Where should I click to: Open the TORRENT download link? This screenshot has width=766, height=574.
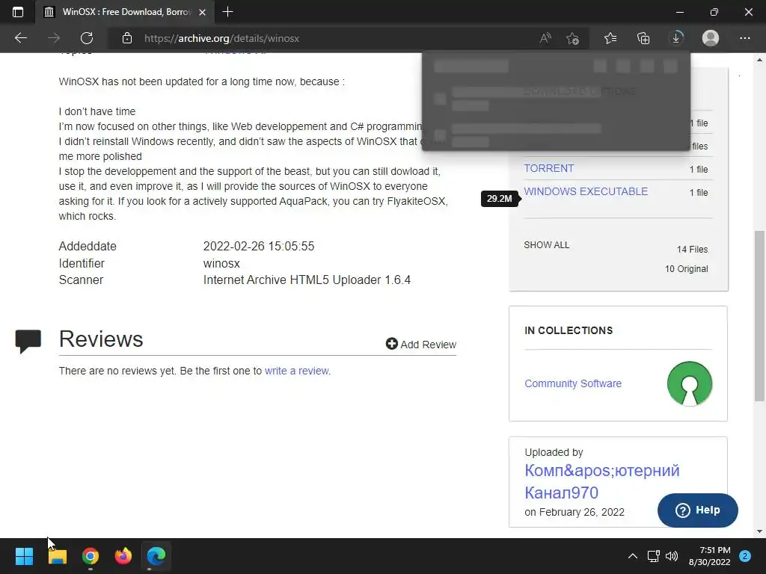(x=548, y=168)
